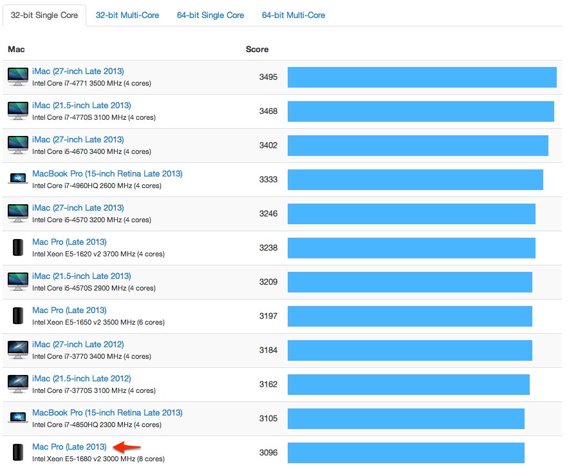Click the score value 3468

pos(268,111)
